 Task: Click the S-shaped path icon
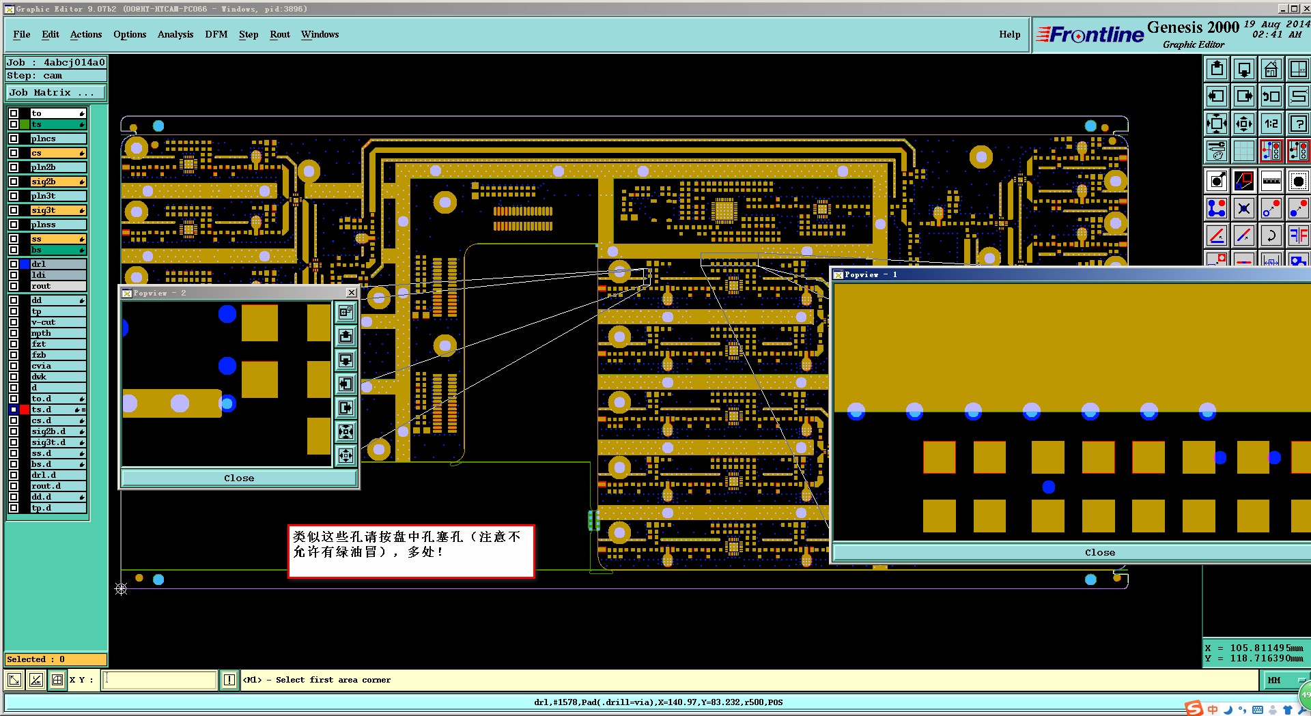coord(1298,96)
